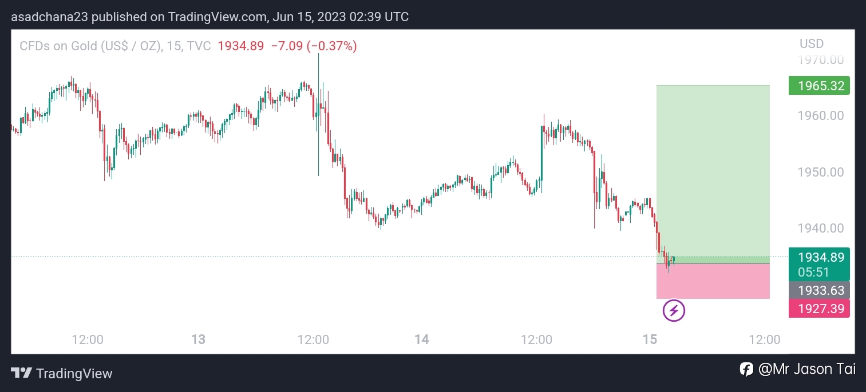This screenshot has height=392, width=866.
Task: Click the TradingView brand text link
Action: pos(74,374)
